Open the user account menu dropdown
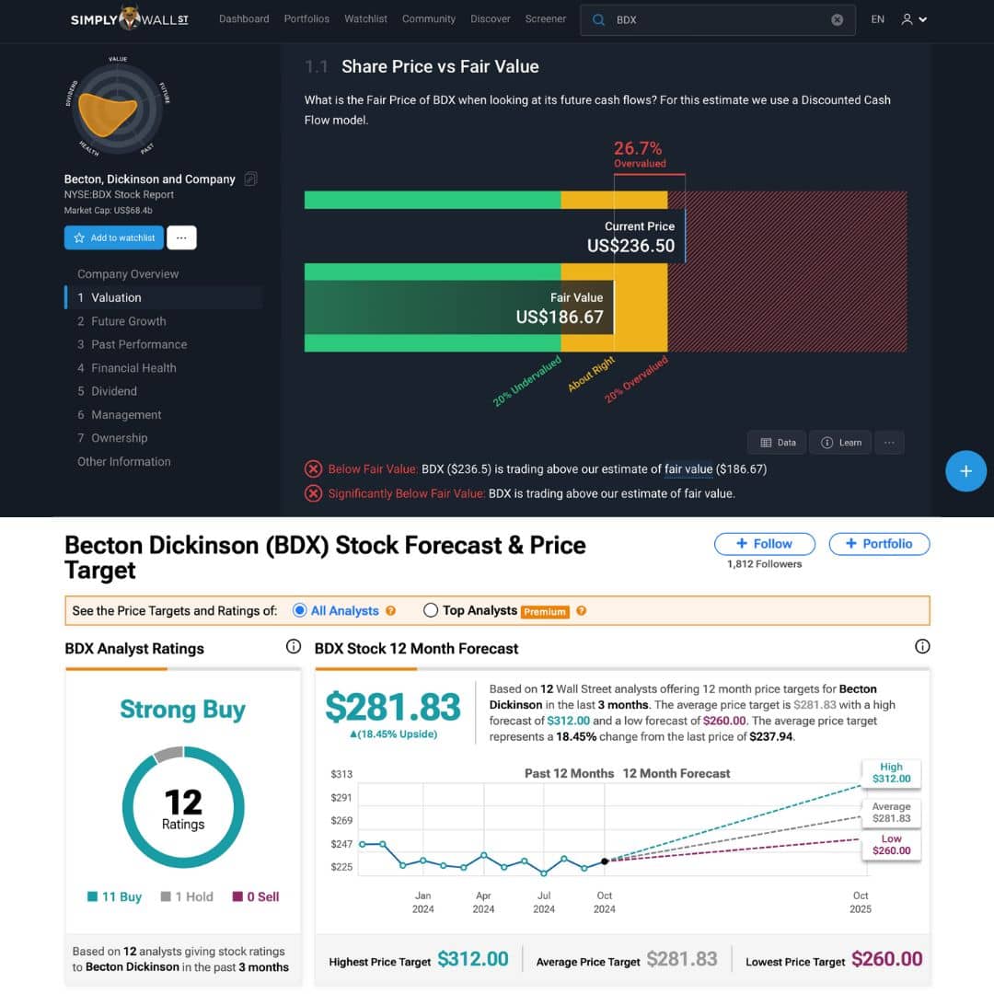Screen dimensions: 994x994 [x=914, y=19]
